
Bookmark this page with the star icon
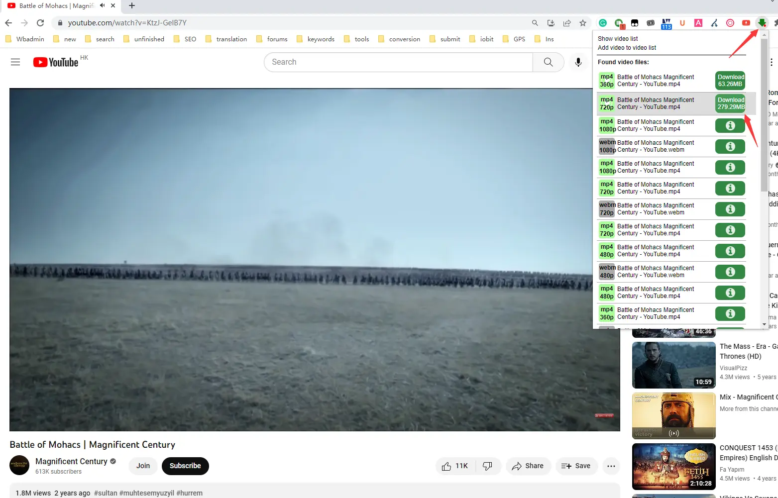pyautogui.click(x=583, y=23)
